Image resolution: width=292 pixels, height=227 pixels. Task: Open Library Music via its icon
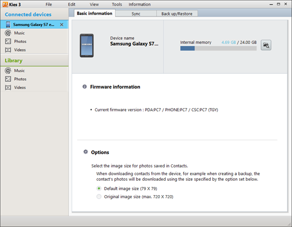8,71
